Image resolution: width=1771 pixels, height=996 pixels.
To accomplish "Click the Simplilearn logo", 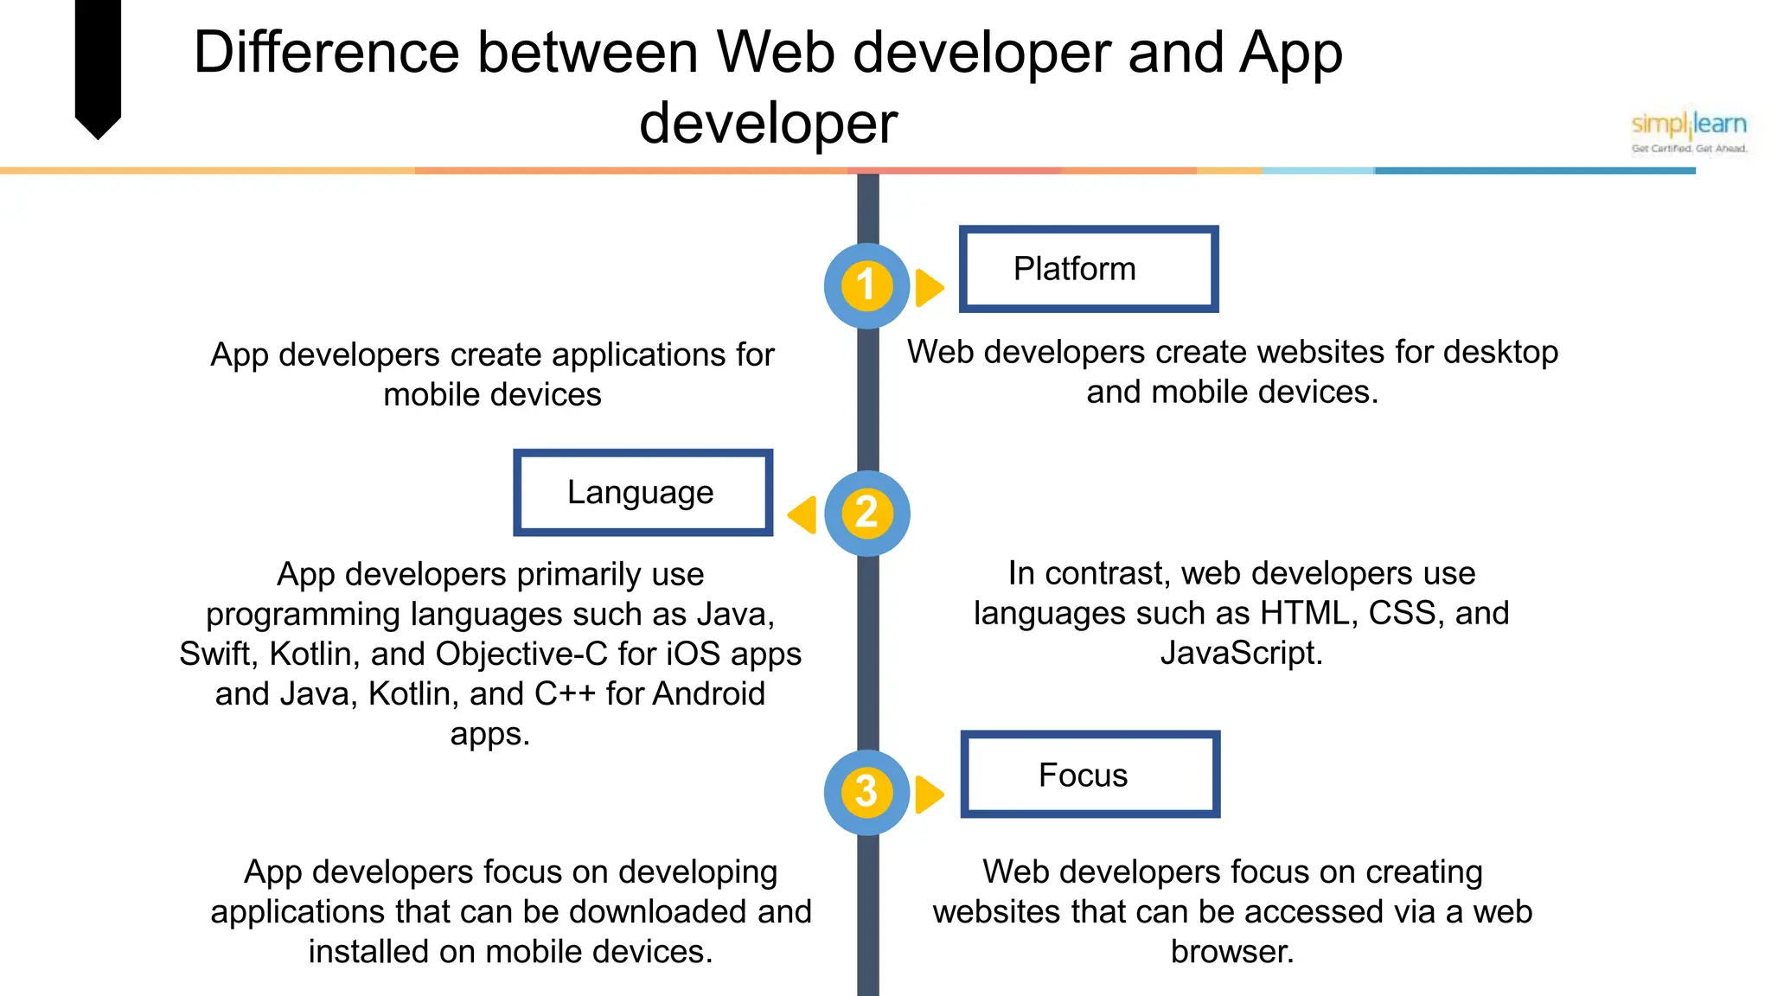I will click(1688, 131).
